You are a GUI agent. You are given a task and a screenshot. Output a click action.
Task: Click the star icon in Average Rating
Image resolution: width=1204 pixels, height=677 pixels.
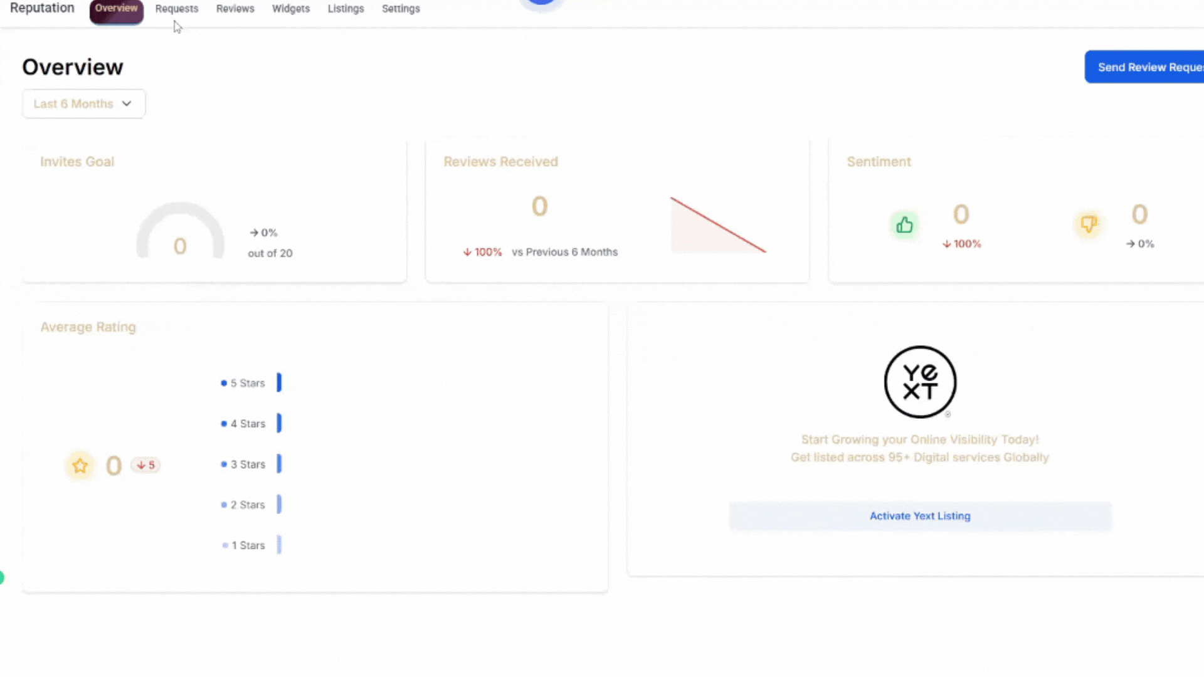80,466
